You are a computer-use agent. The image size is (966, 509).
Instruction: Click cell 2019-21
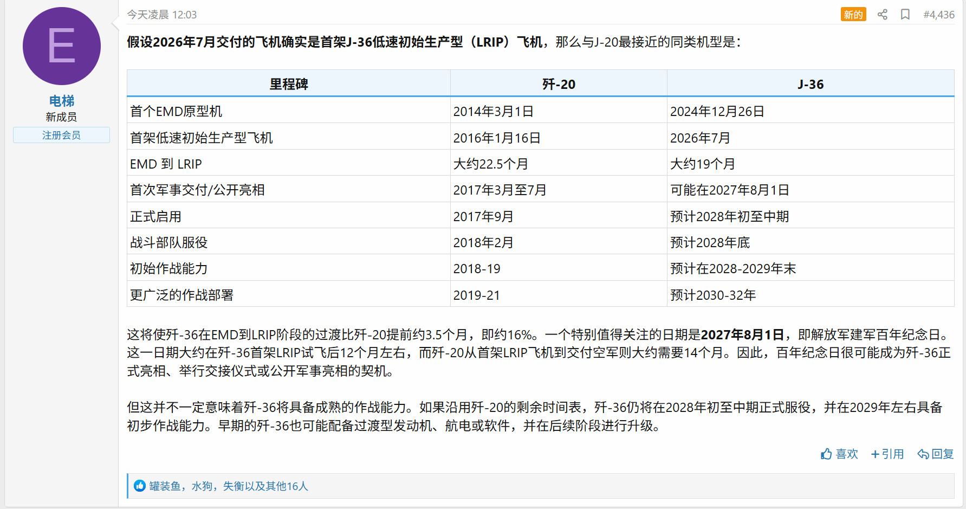(559, 295)
